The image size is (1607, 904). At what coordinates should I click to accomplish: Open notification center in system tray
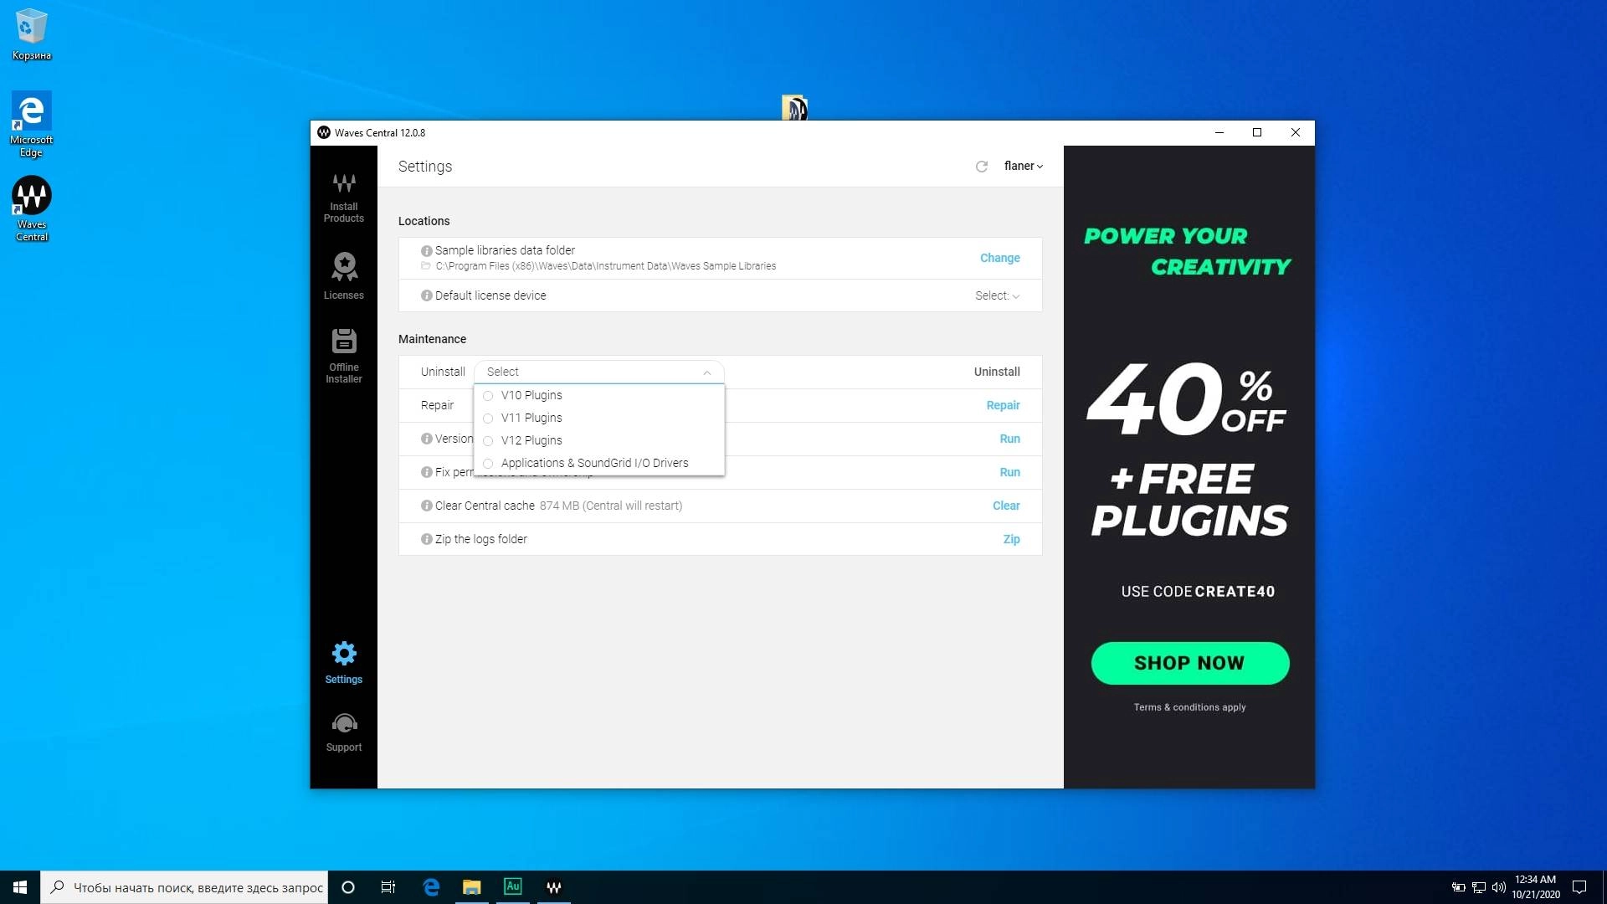click(1579, 887)
